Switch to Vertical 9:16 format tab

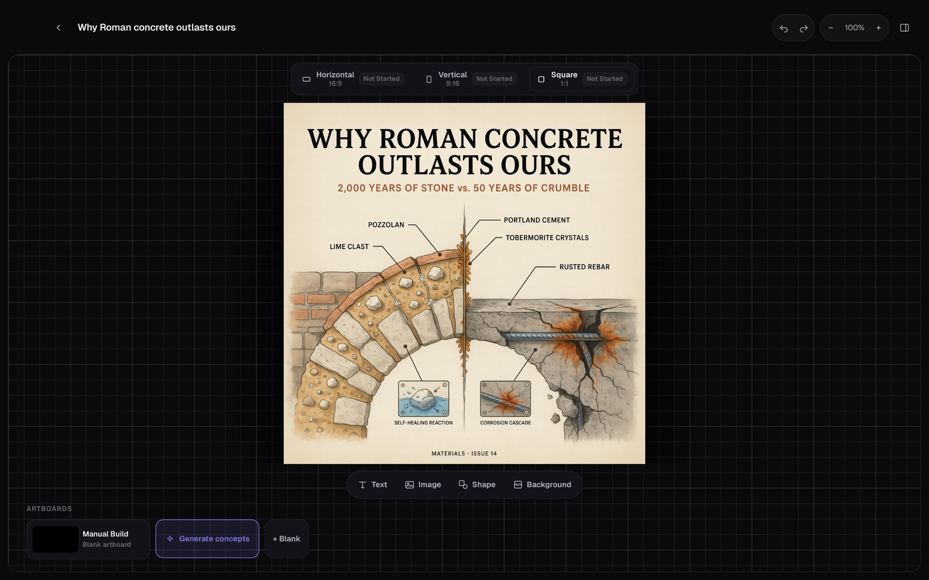tap(471, 79)
